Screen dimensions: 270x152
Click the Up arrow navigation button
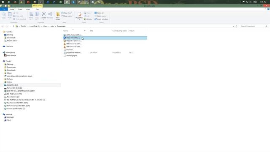click(x=13, y=26)
